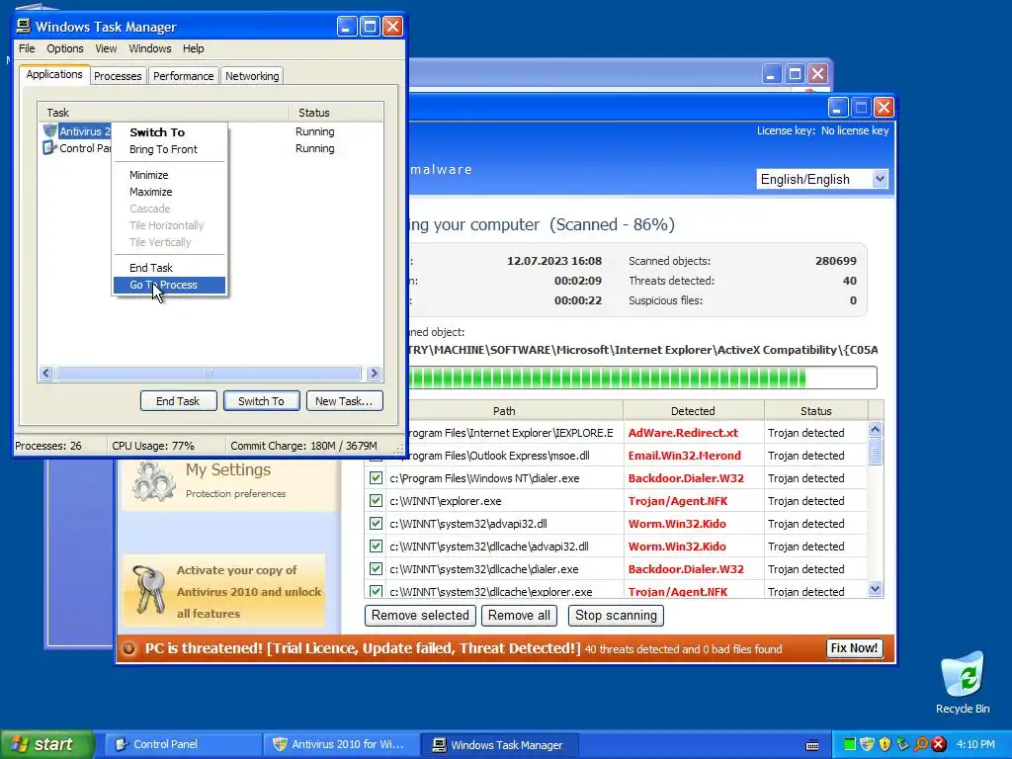Click the green scan progress bar

pos(642,378)
